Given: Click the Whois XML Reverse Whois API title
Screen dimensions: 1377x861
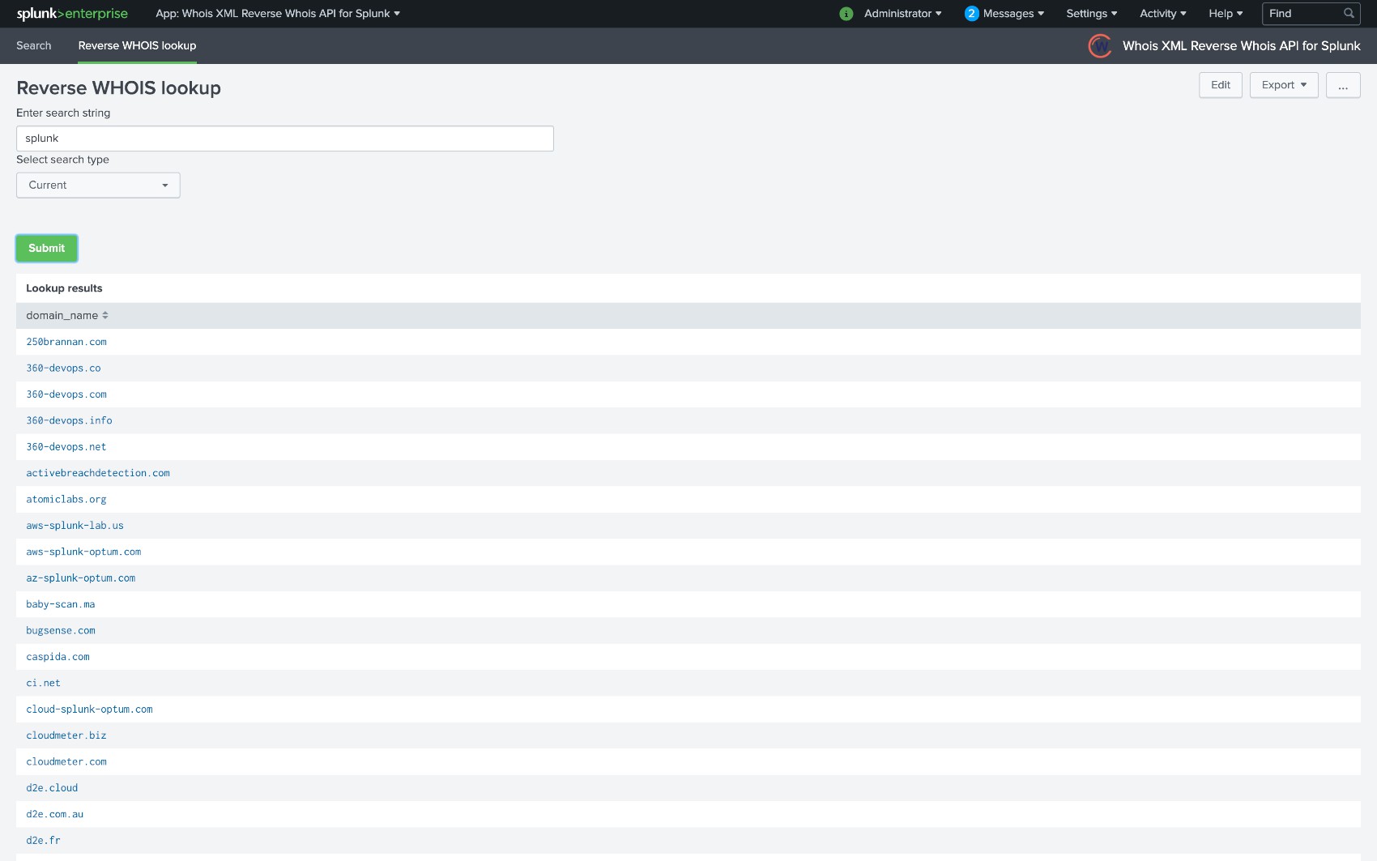Looking at the screenshot, I should click(x=1241, y=46).
